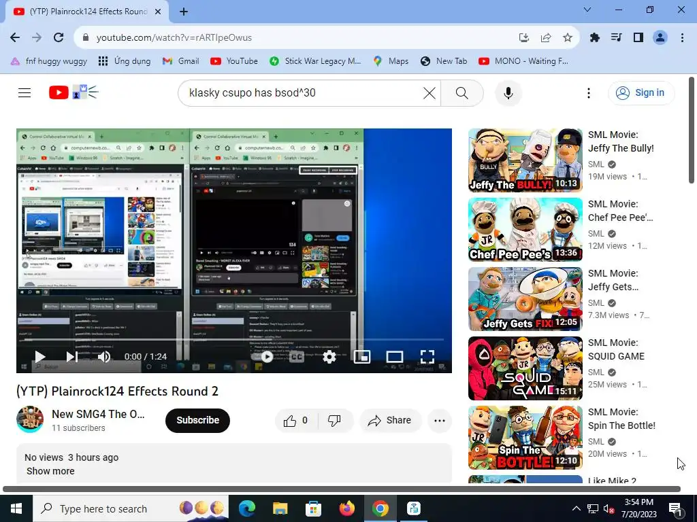
Task: Open YouTube hamburger guide menu
Action: click(25, 92)
